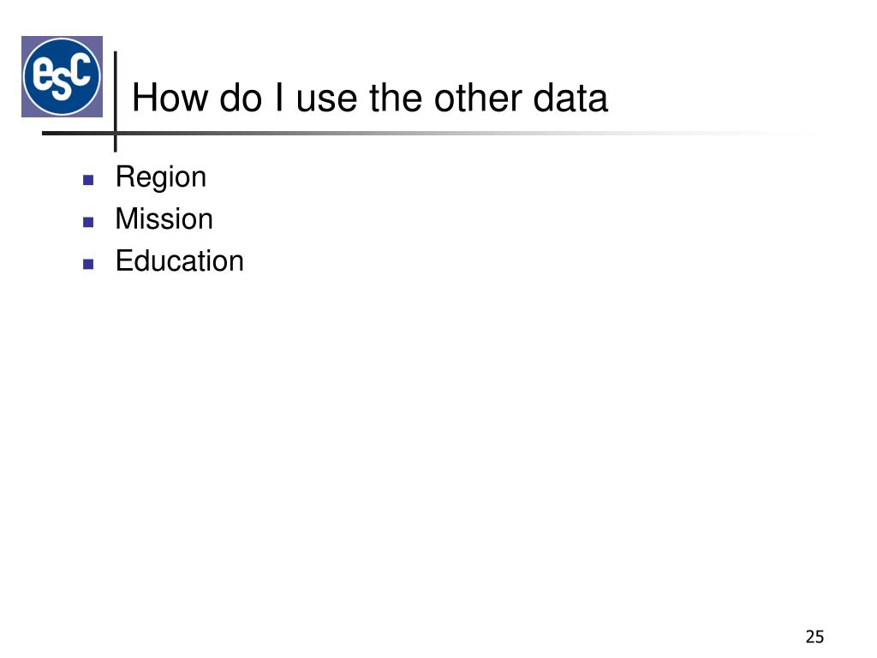The height and width of the screenshot is (658, 877).
Task: Click the word 'the' in the title
Action: tap(396, 98)
